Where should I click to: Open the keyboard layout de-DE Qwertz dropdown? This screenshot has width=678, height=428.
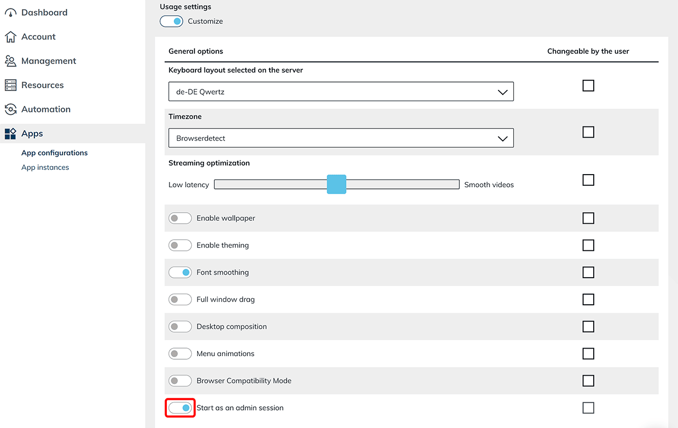341,92
